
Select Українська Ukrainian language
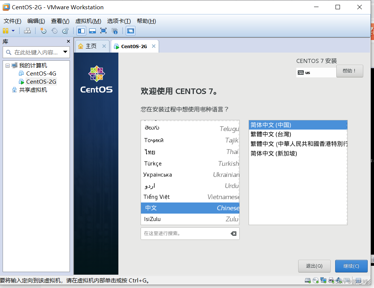[190, 175]
